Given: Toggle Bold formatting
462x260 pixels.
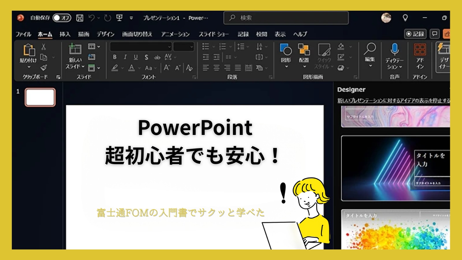Looking at the screenshot, I should pyautogui.click(x=115, y=57).
